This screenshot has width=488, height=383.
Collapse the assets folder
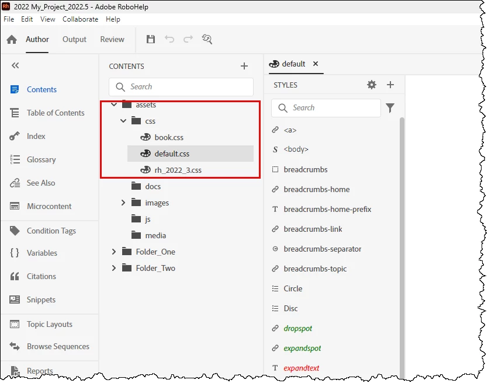(x=114, y=105)
